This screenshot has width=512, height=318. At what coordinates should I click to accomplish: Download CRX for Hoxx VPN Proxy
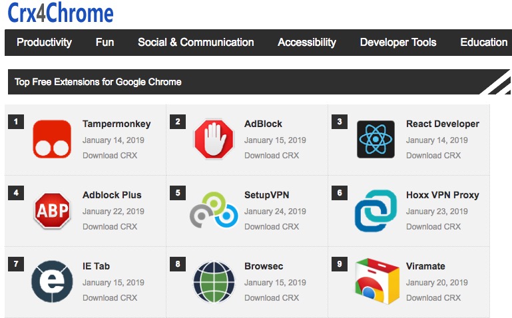433,227
